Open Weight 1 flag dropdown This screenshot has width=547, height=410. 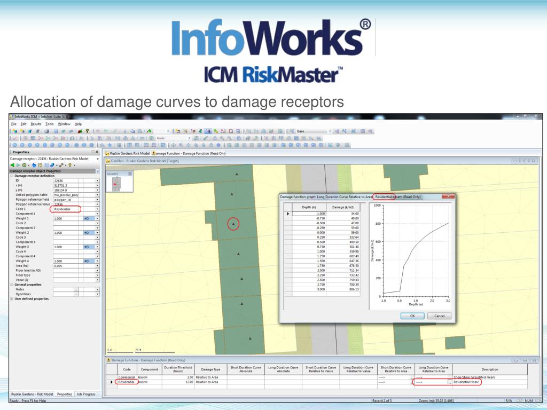tap(97, 218)
